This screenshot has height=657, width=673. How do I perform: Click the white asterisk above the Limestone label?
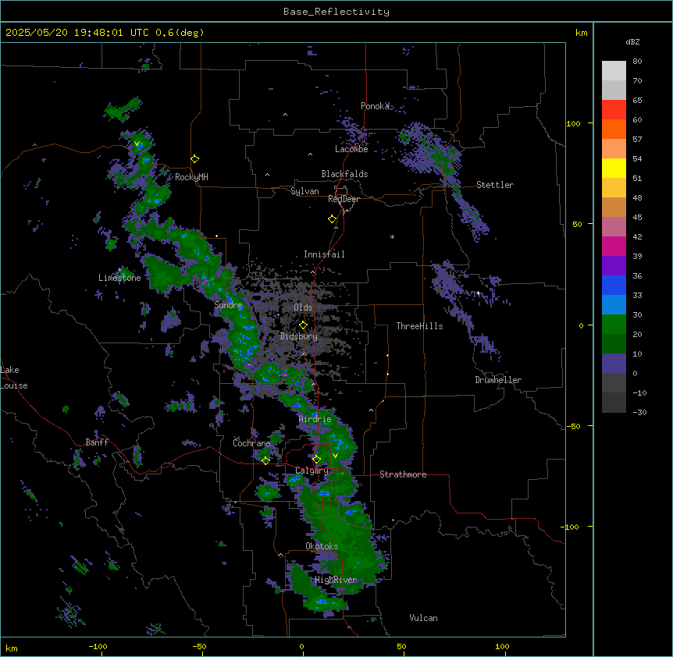(x=119, y=270)
